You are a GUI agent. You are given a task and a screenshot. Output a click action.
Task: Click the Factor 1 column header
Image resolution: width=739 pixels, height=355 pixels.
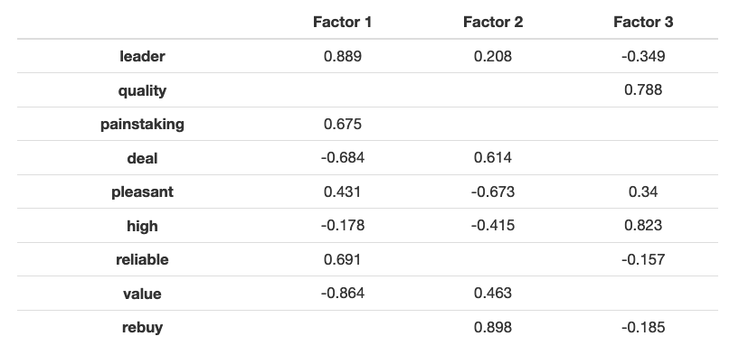(343, 22)
